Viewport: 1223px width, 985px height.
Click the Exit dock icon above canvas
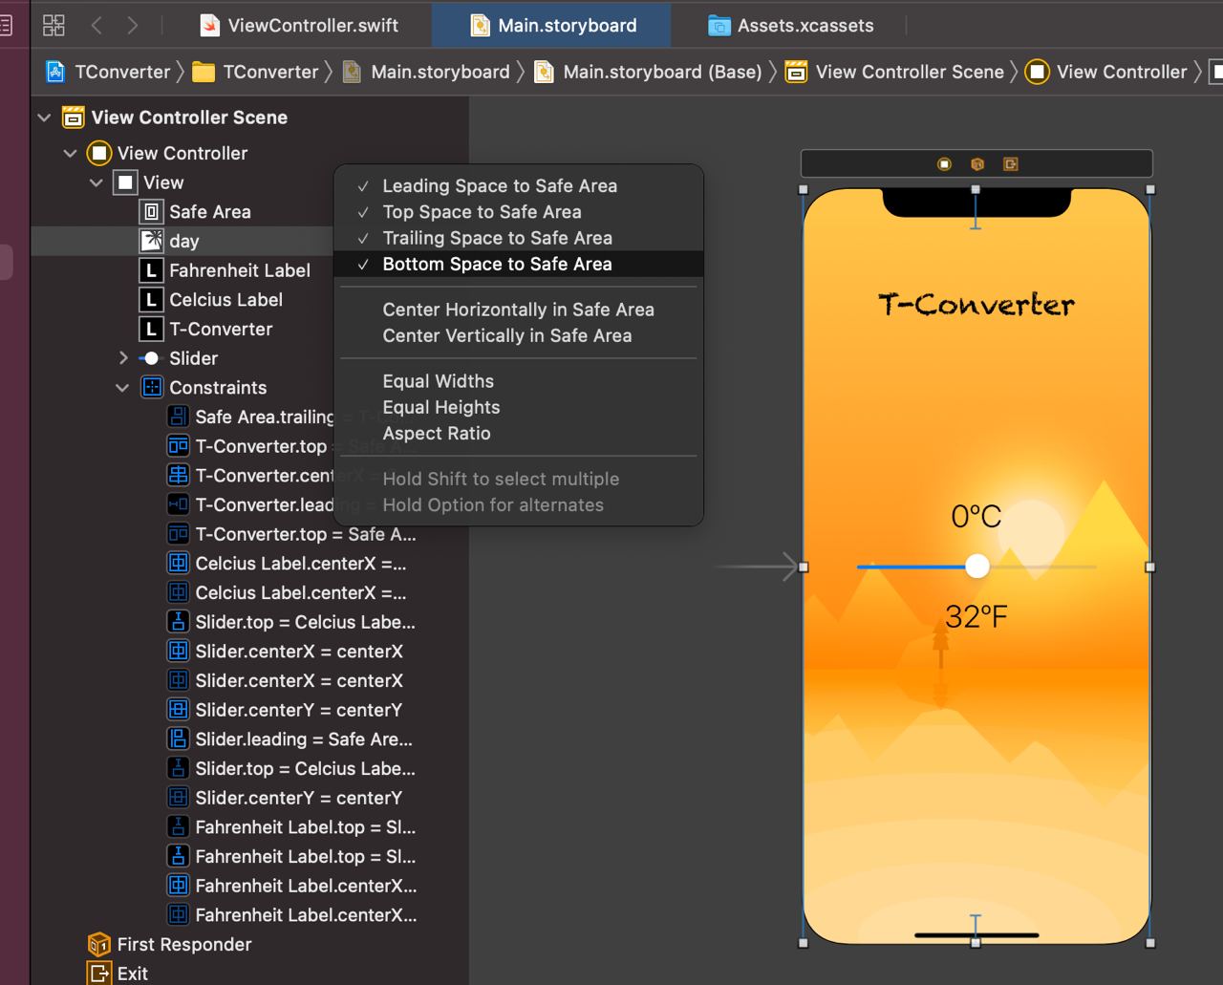pos(1011,164)
